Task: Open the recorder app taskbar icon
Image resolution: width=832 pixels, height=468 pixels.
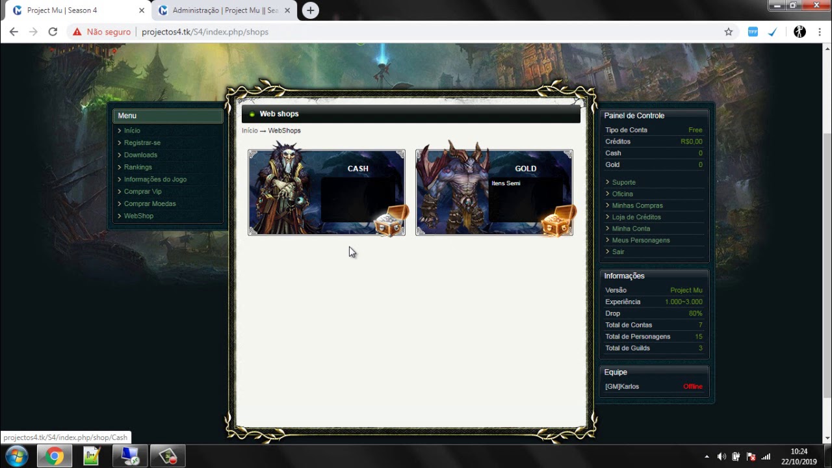Action: (168, 456)
